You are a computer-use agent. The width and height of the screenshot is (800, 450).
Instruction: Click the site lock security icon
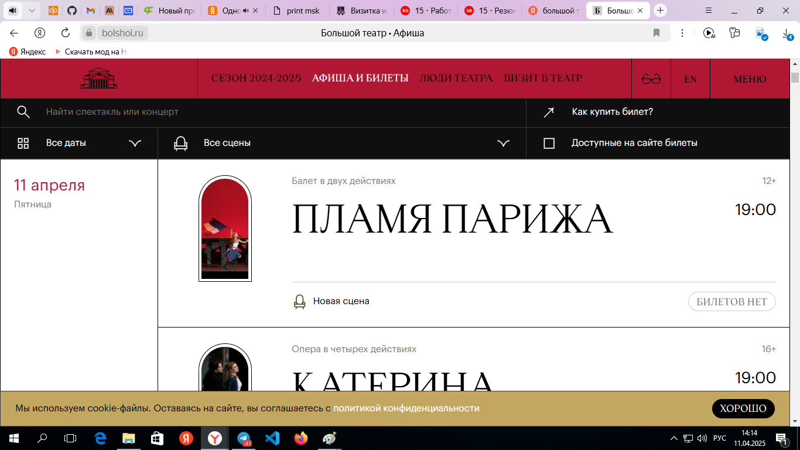(89, 33)
